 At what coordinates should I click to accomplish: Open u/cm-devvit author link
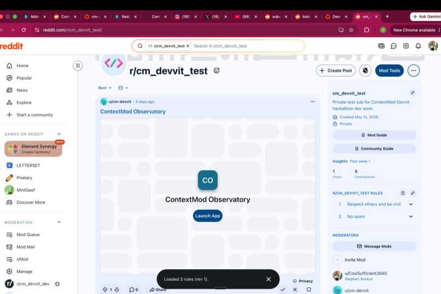[120, 102]
